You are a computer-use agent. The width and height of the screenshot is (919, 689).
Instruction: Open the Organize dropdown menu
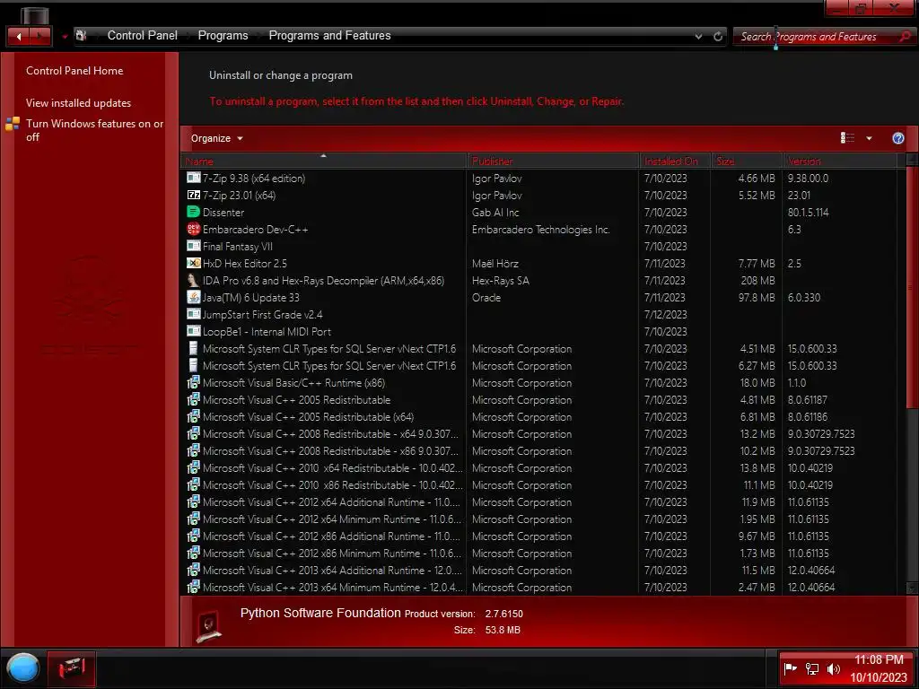216,138
